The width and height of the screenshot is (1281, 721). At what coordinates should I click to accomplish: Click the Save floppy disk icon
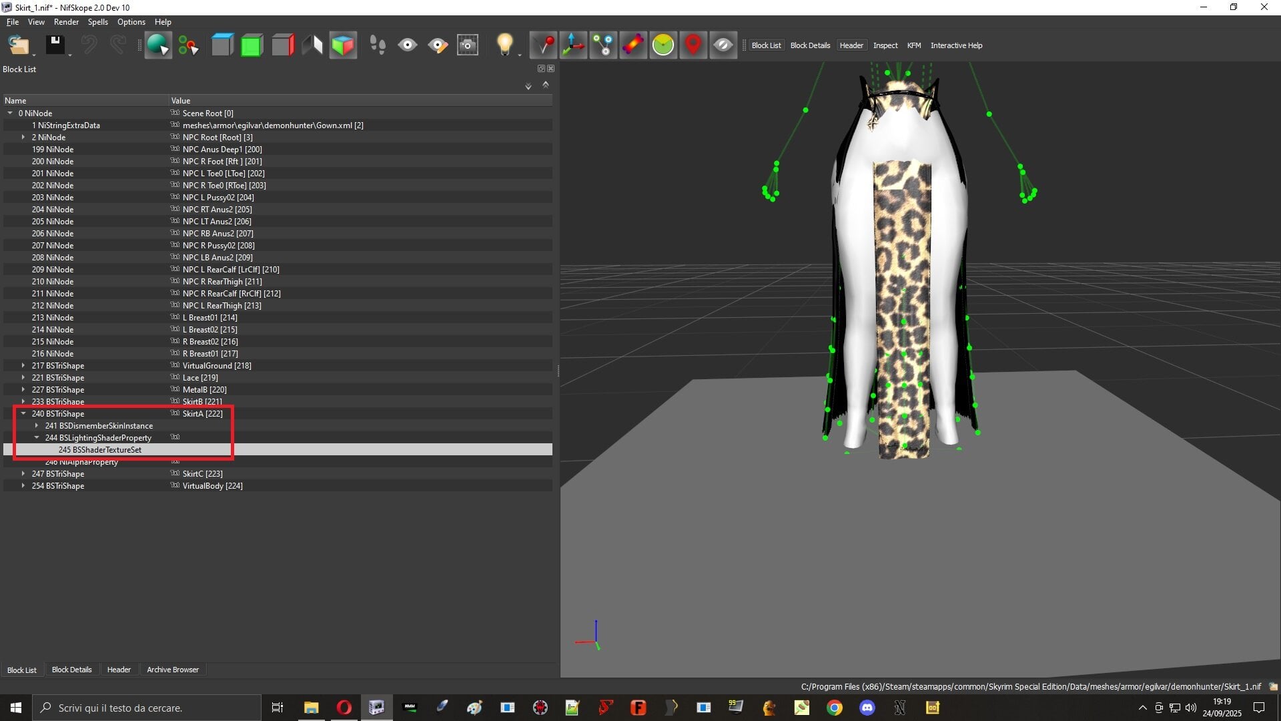click(55, 45)
